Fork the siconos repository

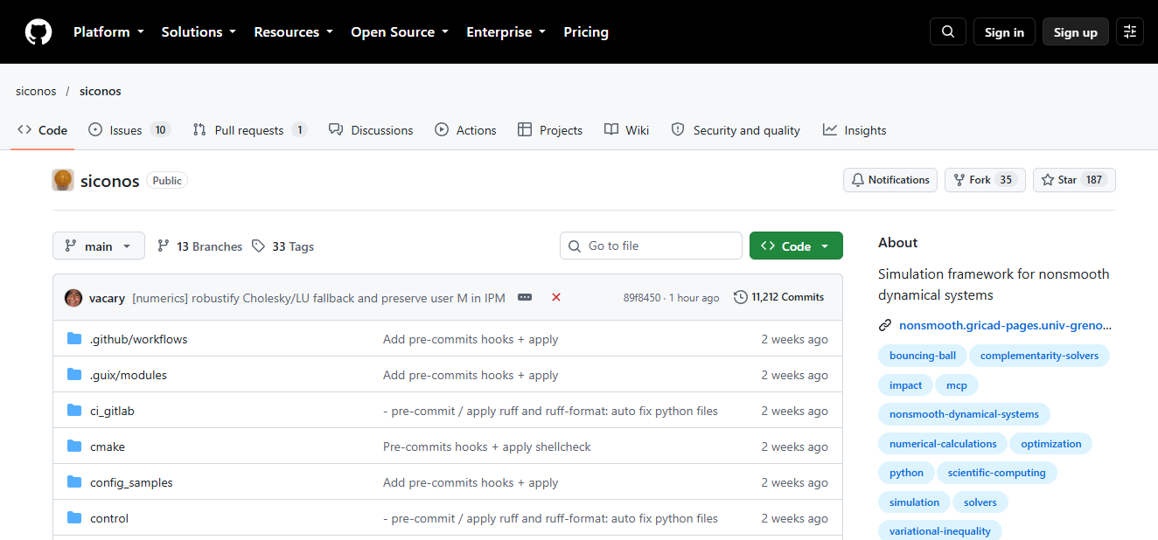click(985, 180)
